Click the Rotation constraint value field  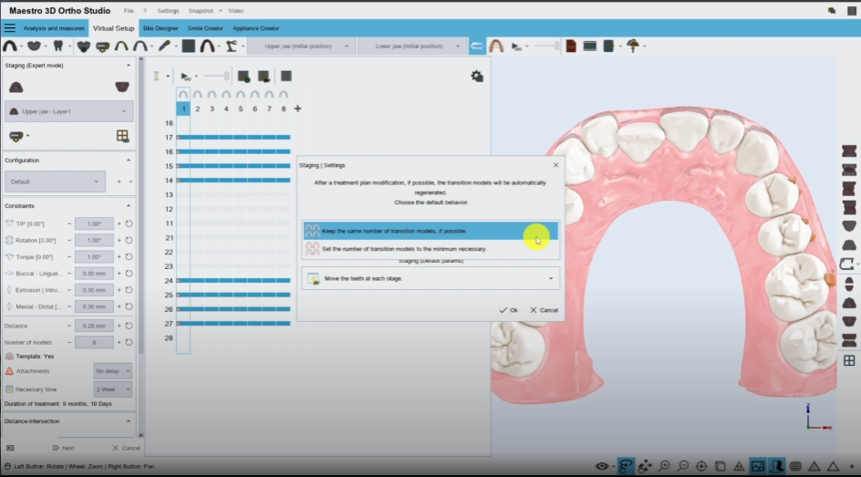click(x=94, y=240)
